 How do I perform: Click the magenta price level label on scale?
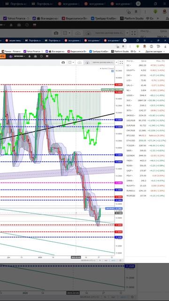point(118,183)
